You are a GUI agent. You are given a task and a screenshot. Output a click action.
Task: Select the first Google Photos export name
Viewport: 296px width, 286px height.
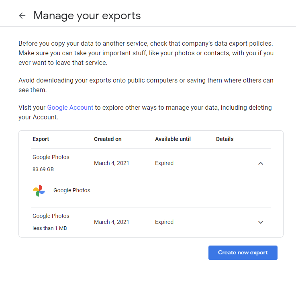[x=51, y=157]
